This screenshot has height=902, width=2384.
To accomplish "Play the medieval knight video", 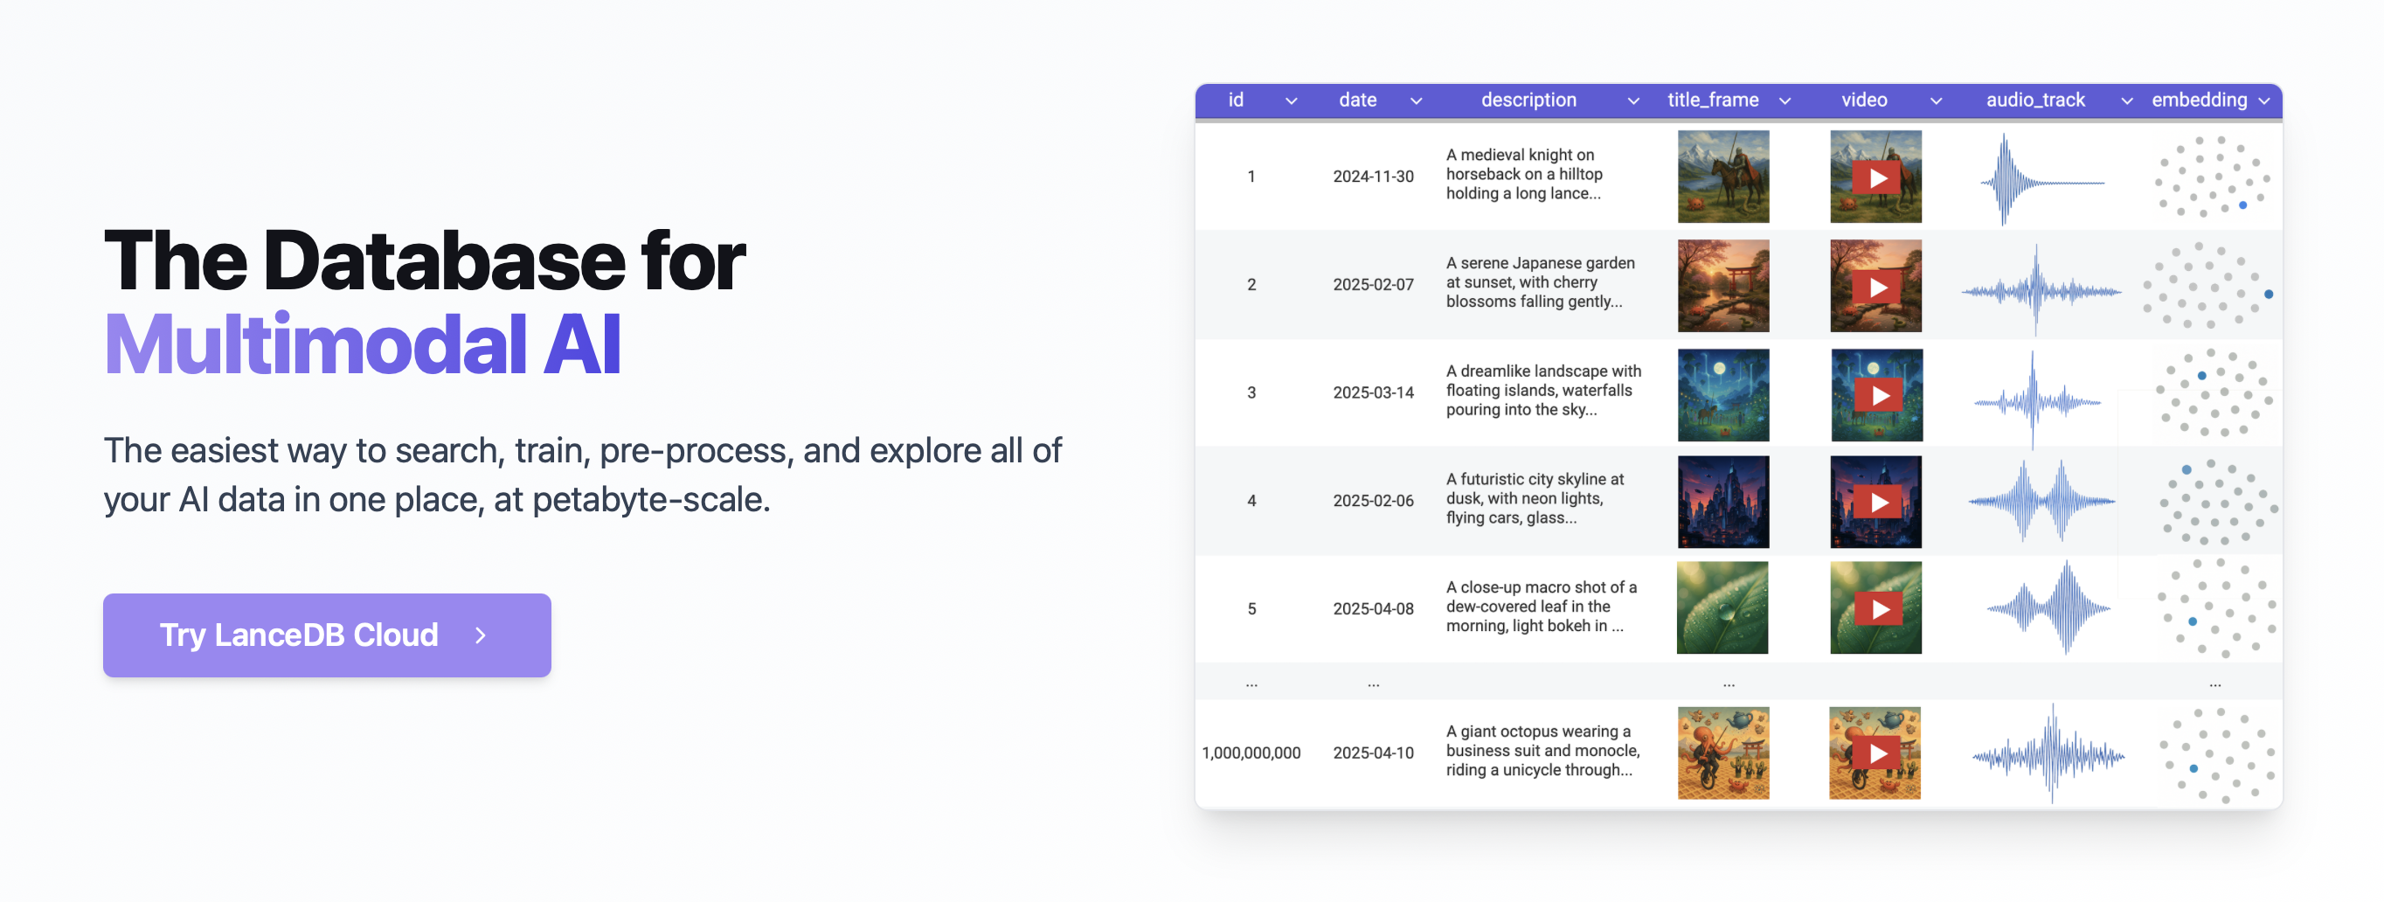I will [x=1877, y=177].
